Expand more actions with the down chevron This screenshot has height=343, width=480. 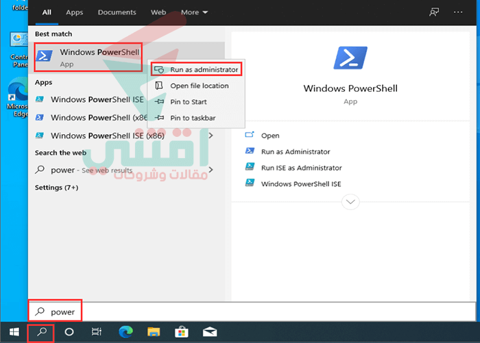(350, 202)
